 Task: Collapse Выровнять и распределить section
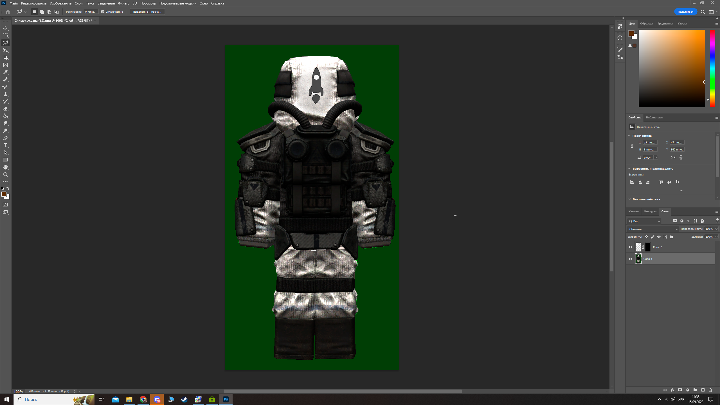click(629, 168)
